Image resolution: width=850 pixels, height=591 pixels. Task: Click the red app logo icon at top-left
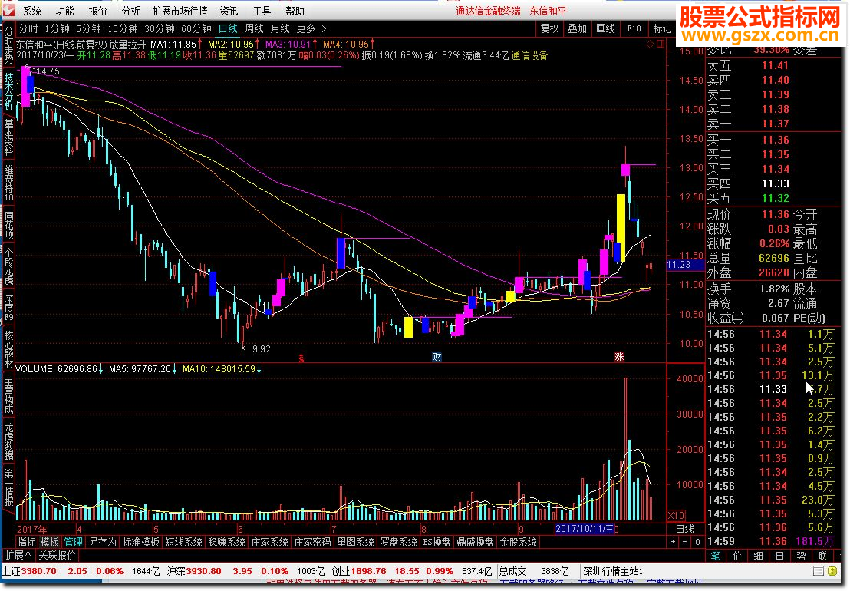click(x=8, y=10)
